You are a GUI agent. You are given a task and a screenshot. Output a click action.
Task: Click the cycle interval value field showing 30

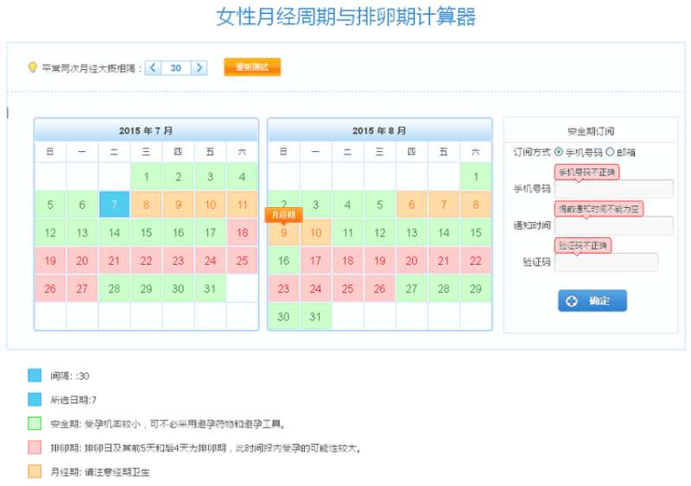176,67
